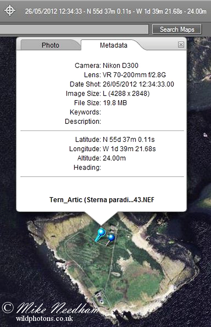Click the Date Shot value

[x=138, y=84]
